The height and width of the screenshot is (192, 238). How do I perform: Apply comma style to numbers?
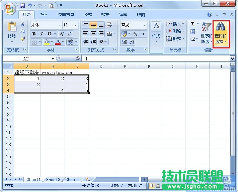pos(143,34)
